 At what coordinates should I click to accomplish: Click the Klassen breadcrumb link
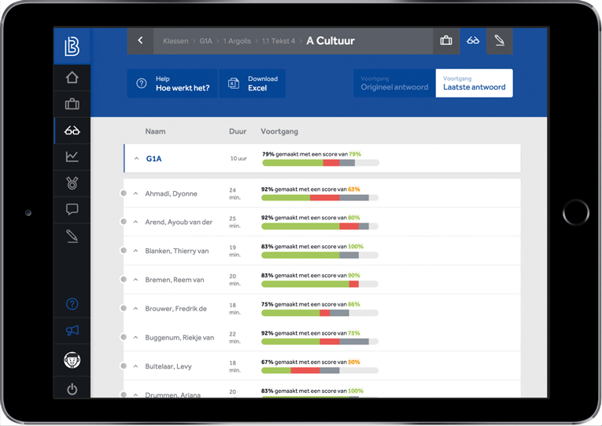click(175, 41)
